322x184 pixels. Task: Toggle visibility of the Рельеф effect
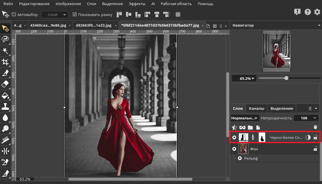(x=240, y=158)
